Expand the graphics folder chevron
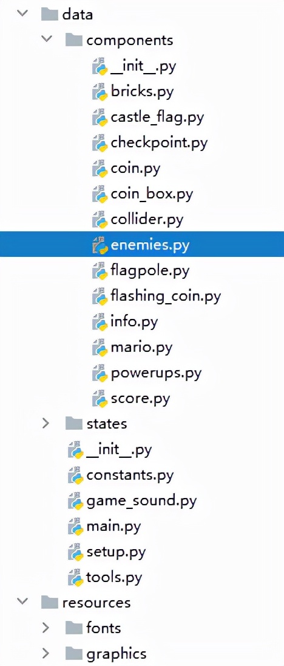This screenshot has width=284, height=666. pos(47,653)
